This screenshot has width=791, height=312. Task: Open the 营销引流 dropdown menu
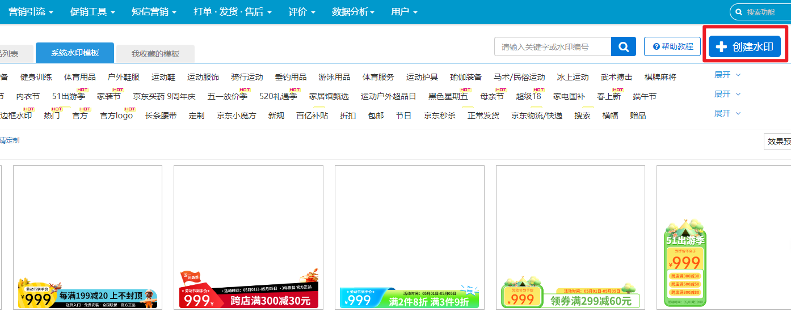point(31,11)
